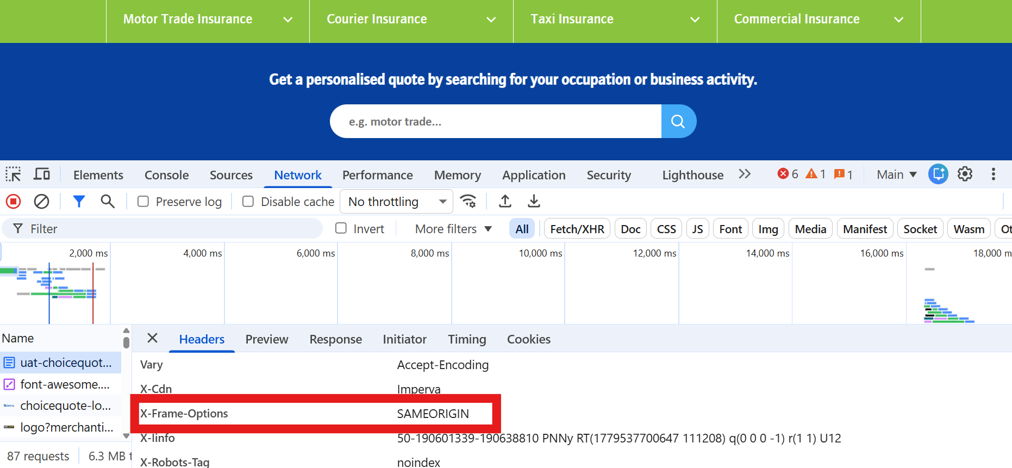Select the Headers details tab
Screen dimensions: 1012x468
pyautogui.click(x=202, y=339)
